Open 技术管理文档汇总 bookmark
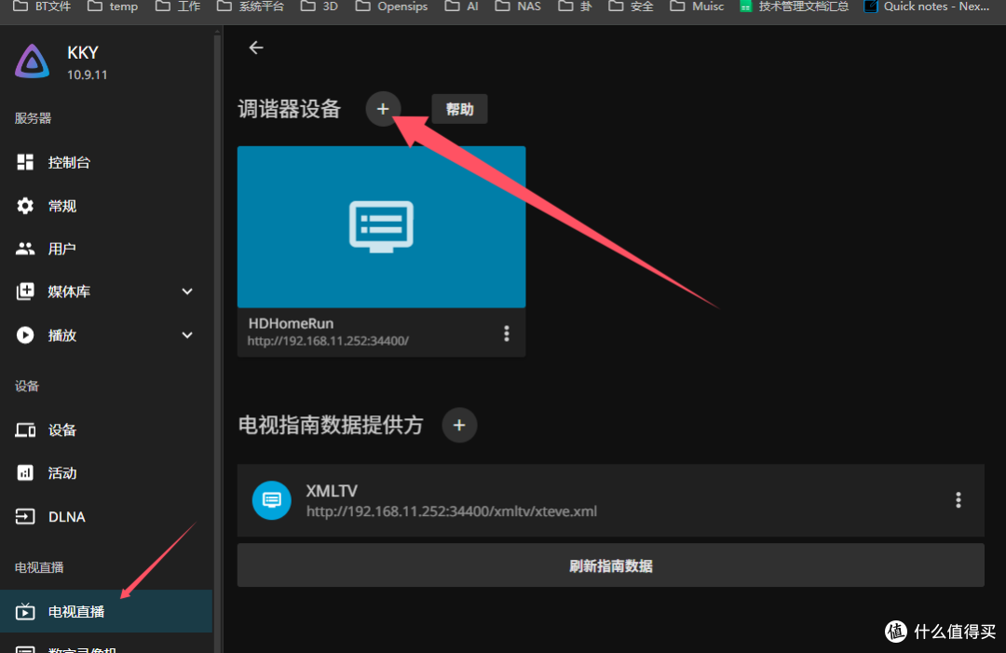This screenshot has width=1006, height=653. click(795, 7)
